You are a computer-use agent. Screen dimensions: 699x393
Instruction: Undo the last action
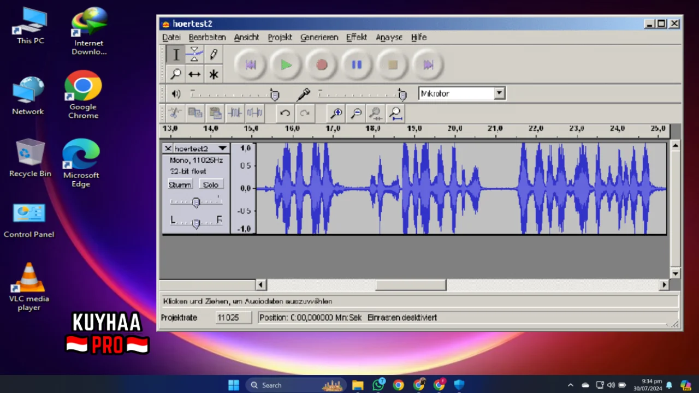(x=285, y=113)
